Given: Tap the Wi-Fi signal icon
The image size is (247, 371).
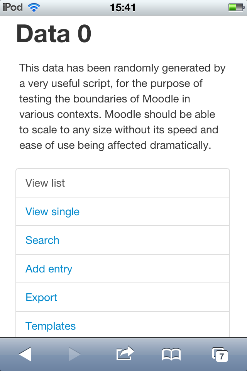Looking at the screenshot, I should click(34, 8).
